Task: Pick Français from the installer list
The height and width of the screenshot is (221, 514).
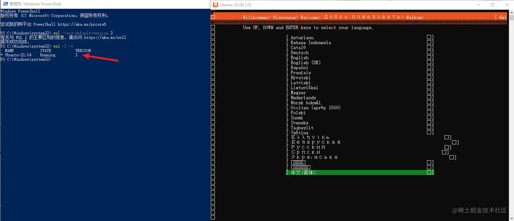Action: click(360, 73)
